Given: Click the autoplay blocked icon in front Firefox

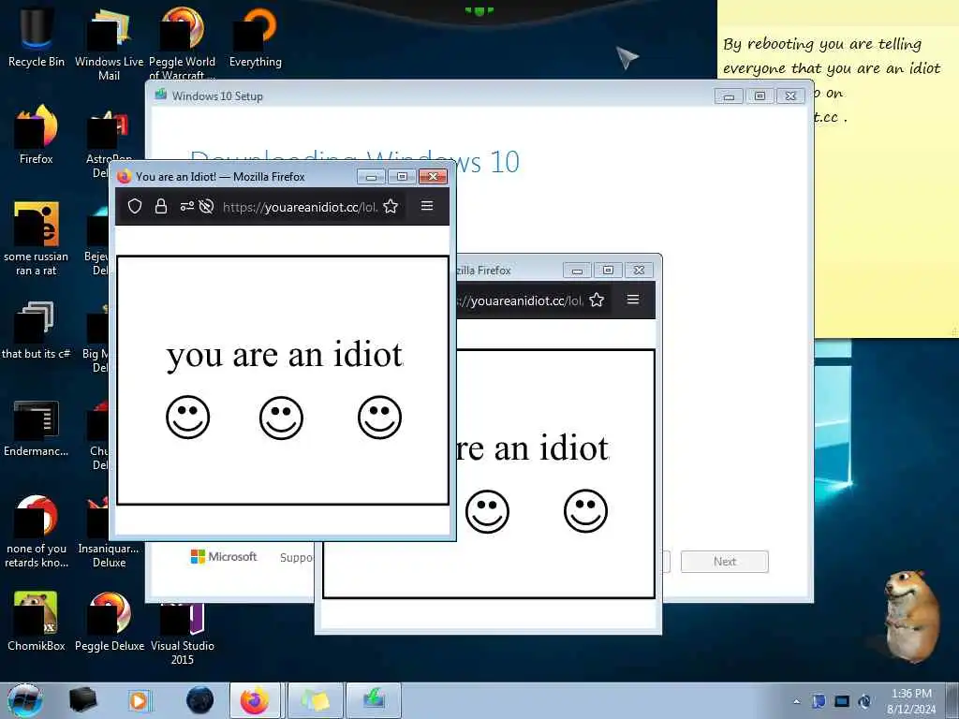Looking at the screenshot, I should click(207, 207).
